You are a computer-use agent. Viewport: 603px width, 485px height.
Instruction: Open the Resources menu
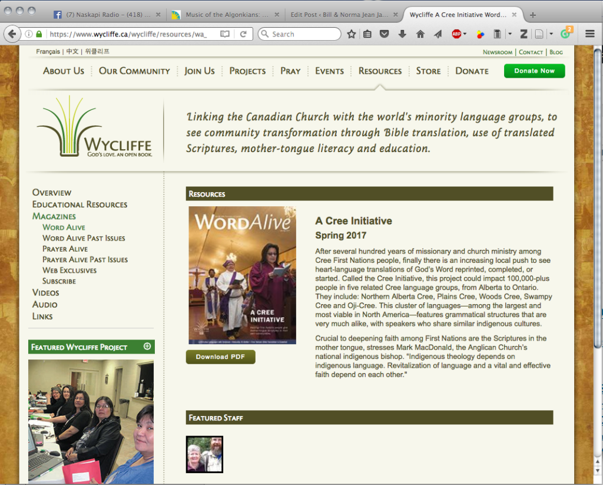(380, 71)
